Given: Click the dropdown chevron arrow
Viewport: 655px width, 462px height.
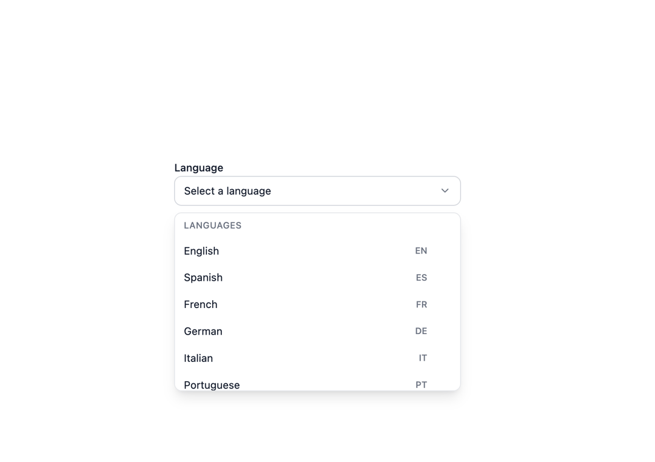Looking at the screenshot, I should click(x=445, y=191).
